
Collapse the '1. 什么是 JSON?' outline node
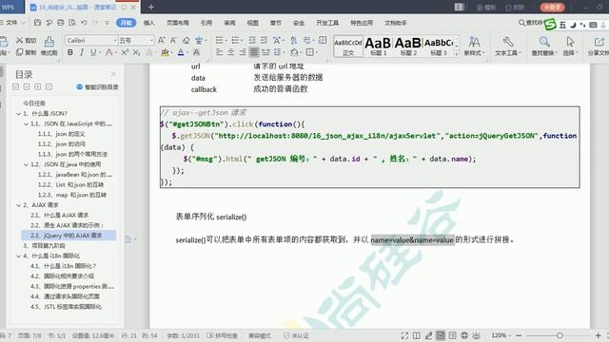pos(18,114)
